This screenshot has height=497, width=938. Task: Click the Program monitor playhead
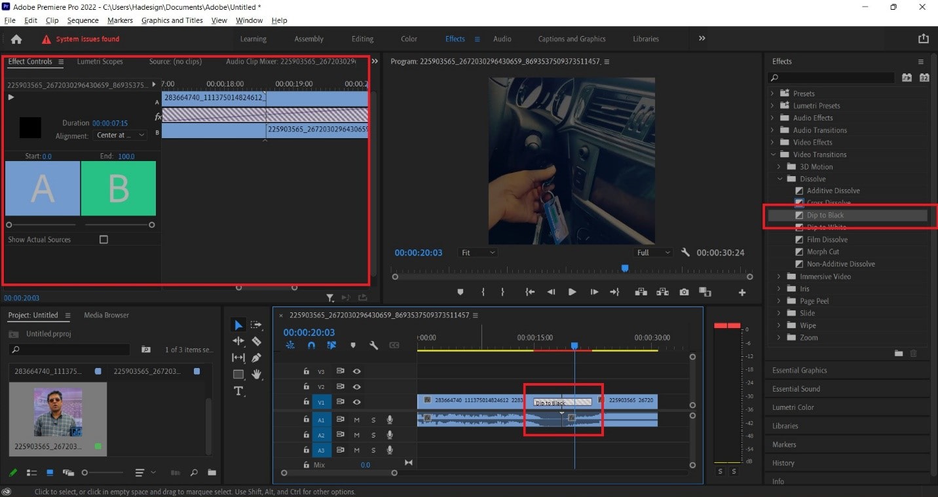(625, 268)
